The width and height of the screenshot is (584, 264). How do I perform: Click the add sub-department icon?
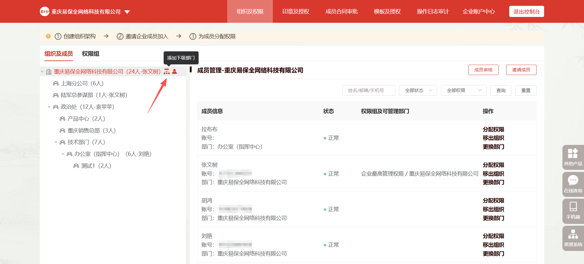tap(167, 71)
